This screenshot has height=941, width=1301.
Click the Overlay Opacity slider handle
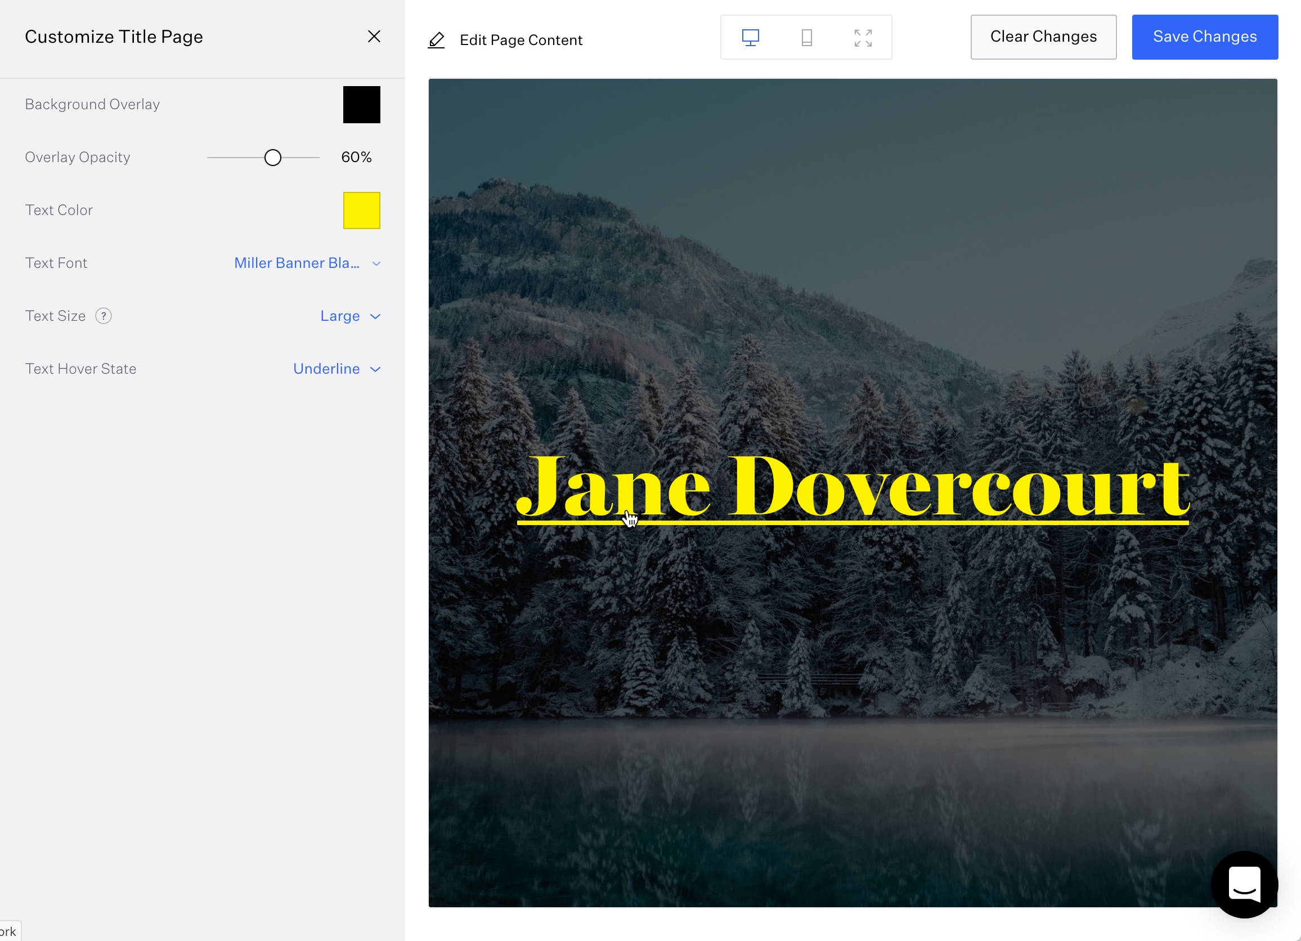coord(272,158)
